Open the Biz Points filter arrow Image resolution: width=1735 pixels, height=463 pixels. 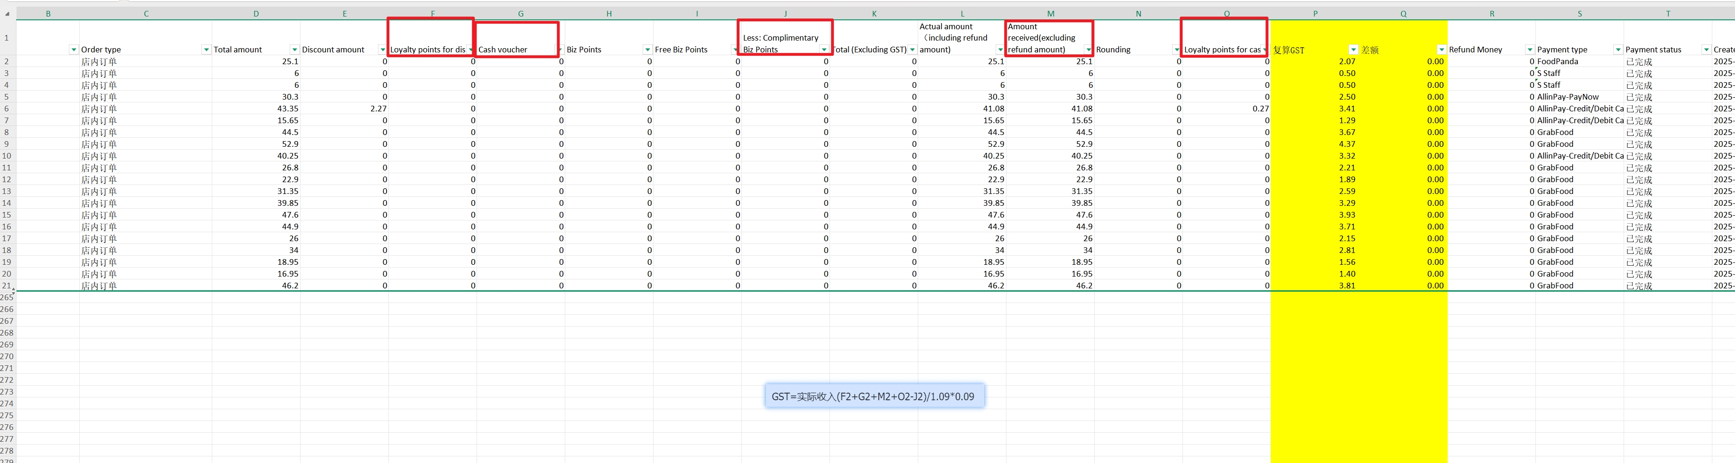point(647,50)
